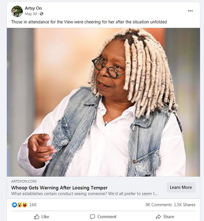Click the Artsy On page name
The width and height of the screenshot is (204, 221).
[33, 8]
